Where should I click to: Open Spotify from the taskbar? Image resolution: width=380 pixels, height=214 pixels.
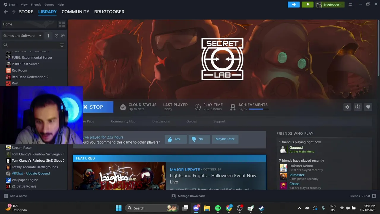point(218,208)
